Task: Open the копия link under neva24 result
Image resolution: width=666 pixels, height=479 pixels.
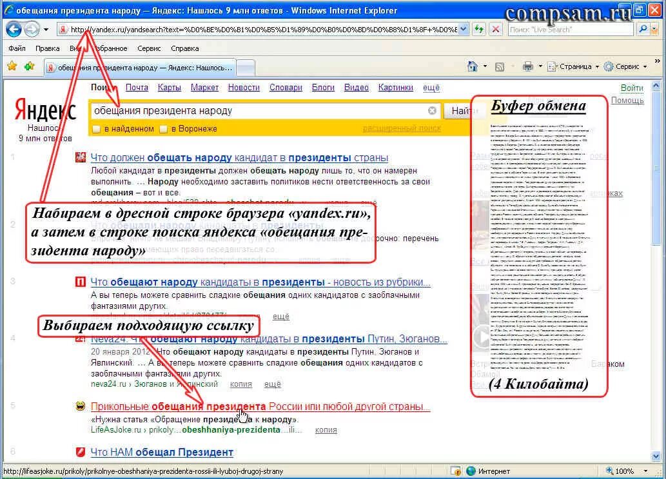Action: click(241, 384)
